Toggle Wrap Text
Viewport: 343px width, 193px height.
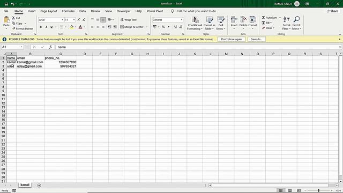click(x=129, y=20)
